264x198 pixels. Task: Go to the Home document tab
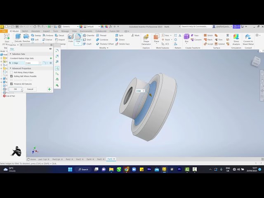[31, 159]
